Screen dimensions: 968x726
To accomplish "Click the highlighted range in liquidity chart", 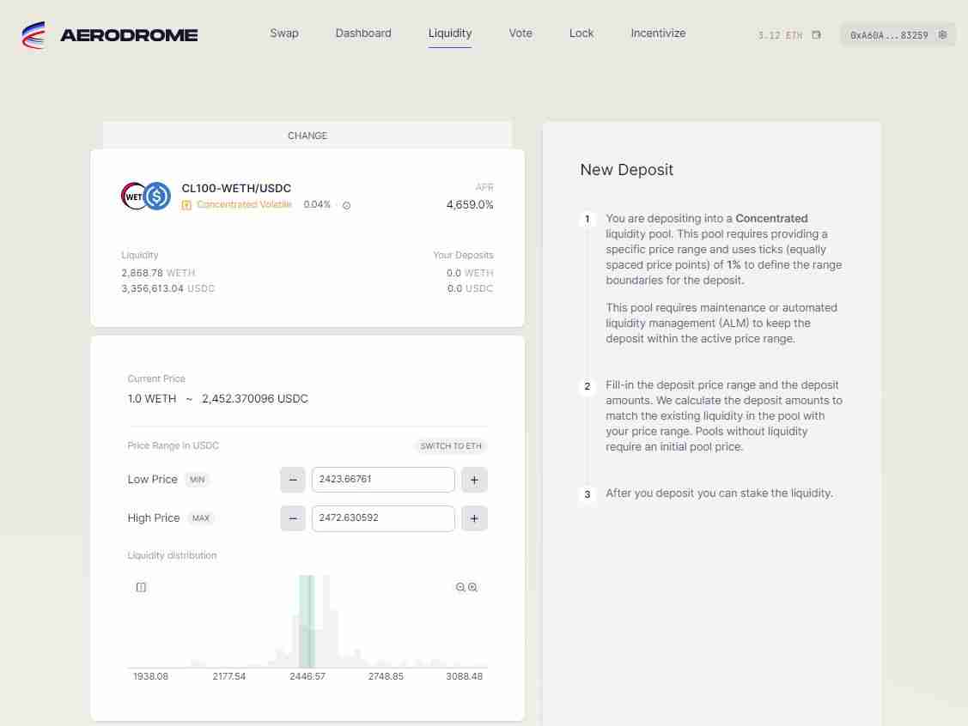I will (x=307, y=622).
